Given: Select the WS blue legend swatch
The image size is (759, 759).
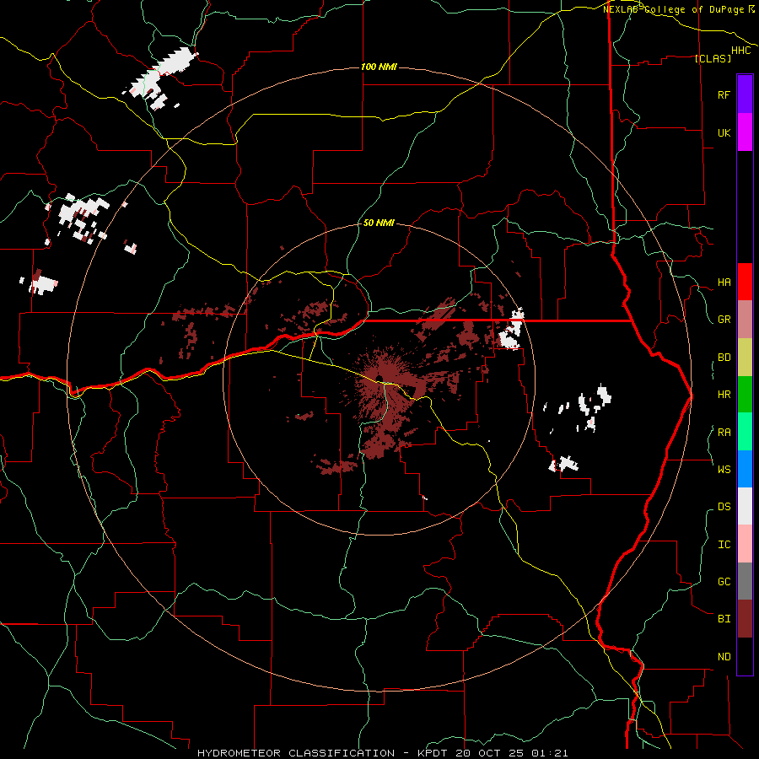Looking at the screenshot, I should tap(745, 469).
